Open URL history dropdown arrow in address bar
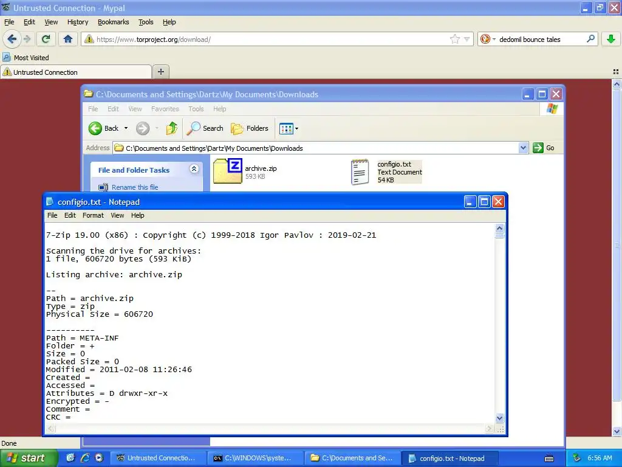The width and height of the screenshot is (622, 467). tap(467, 40)
